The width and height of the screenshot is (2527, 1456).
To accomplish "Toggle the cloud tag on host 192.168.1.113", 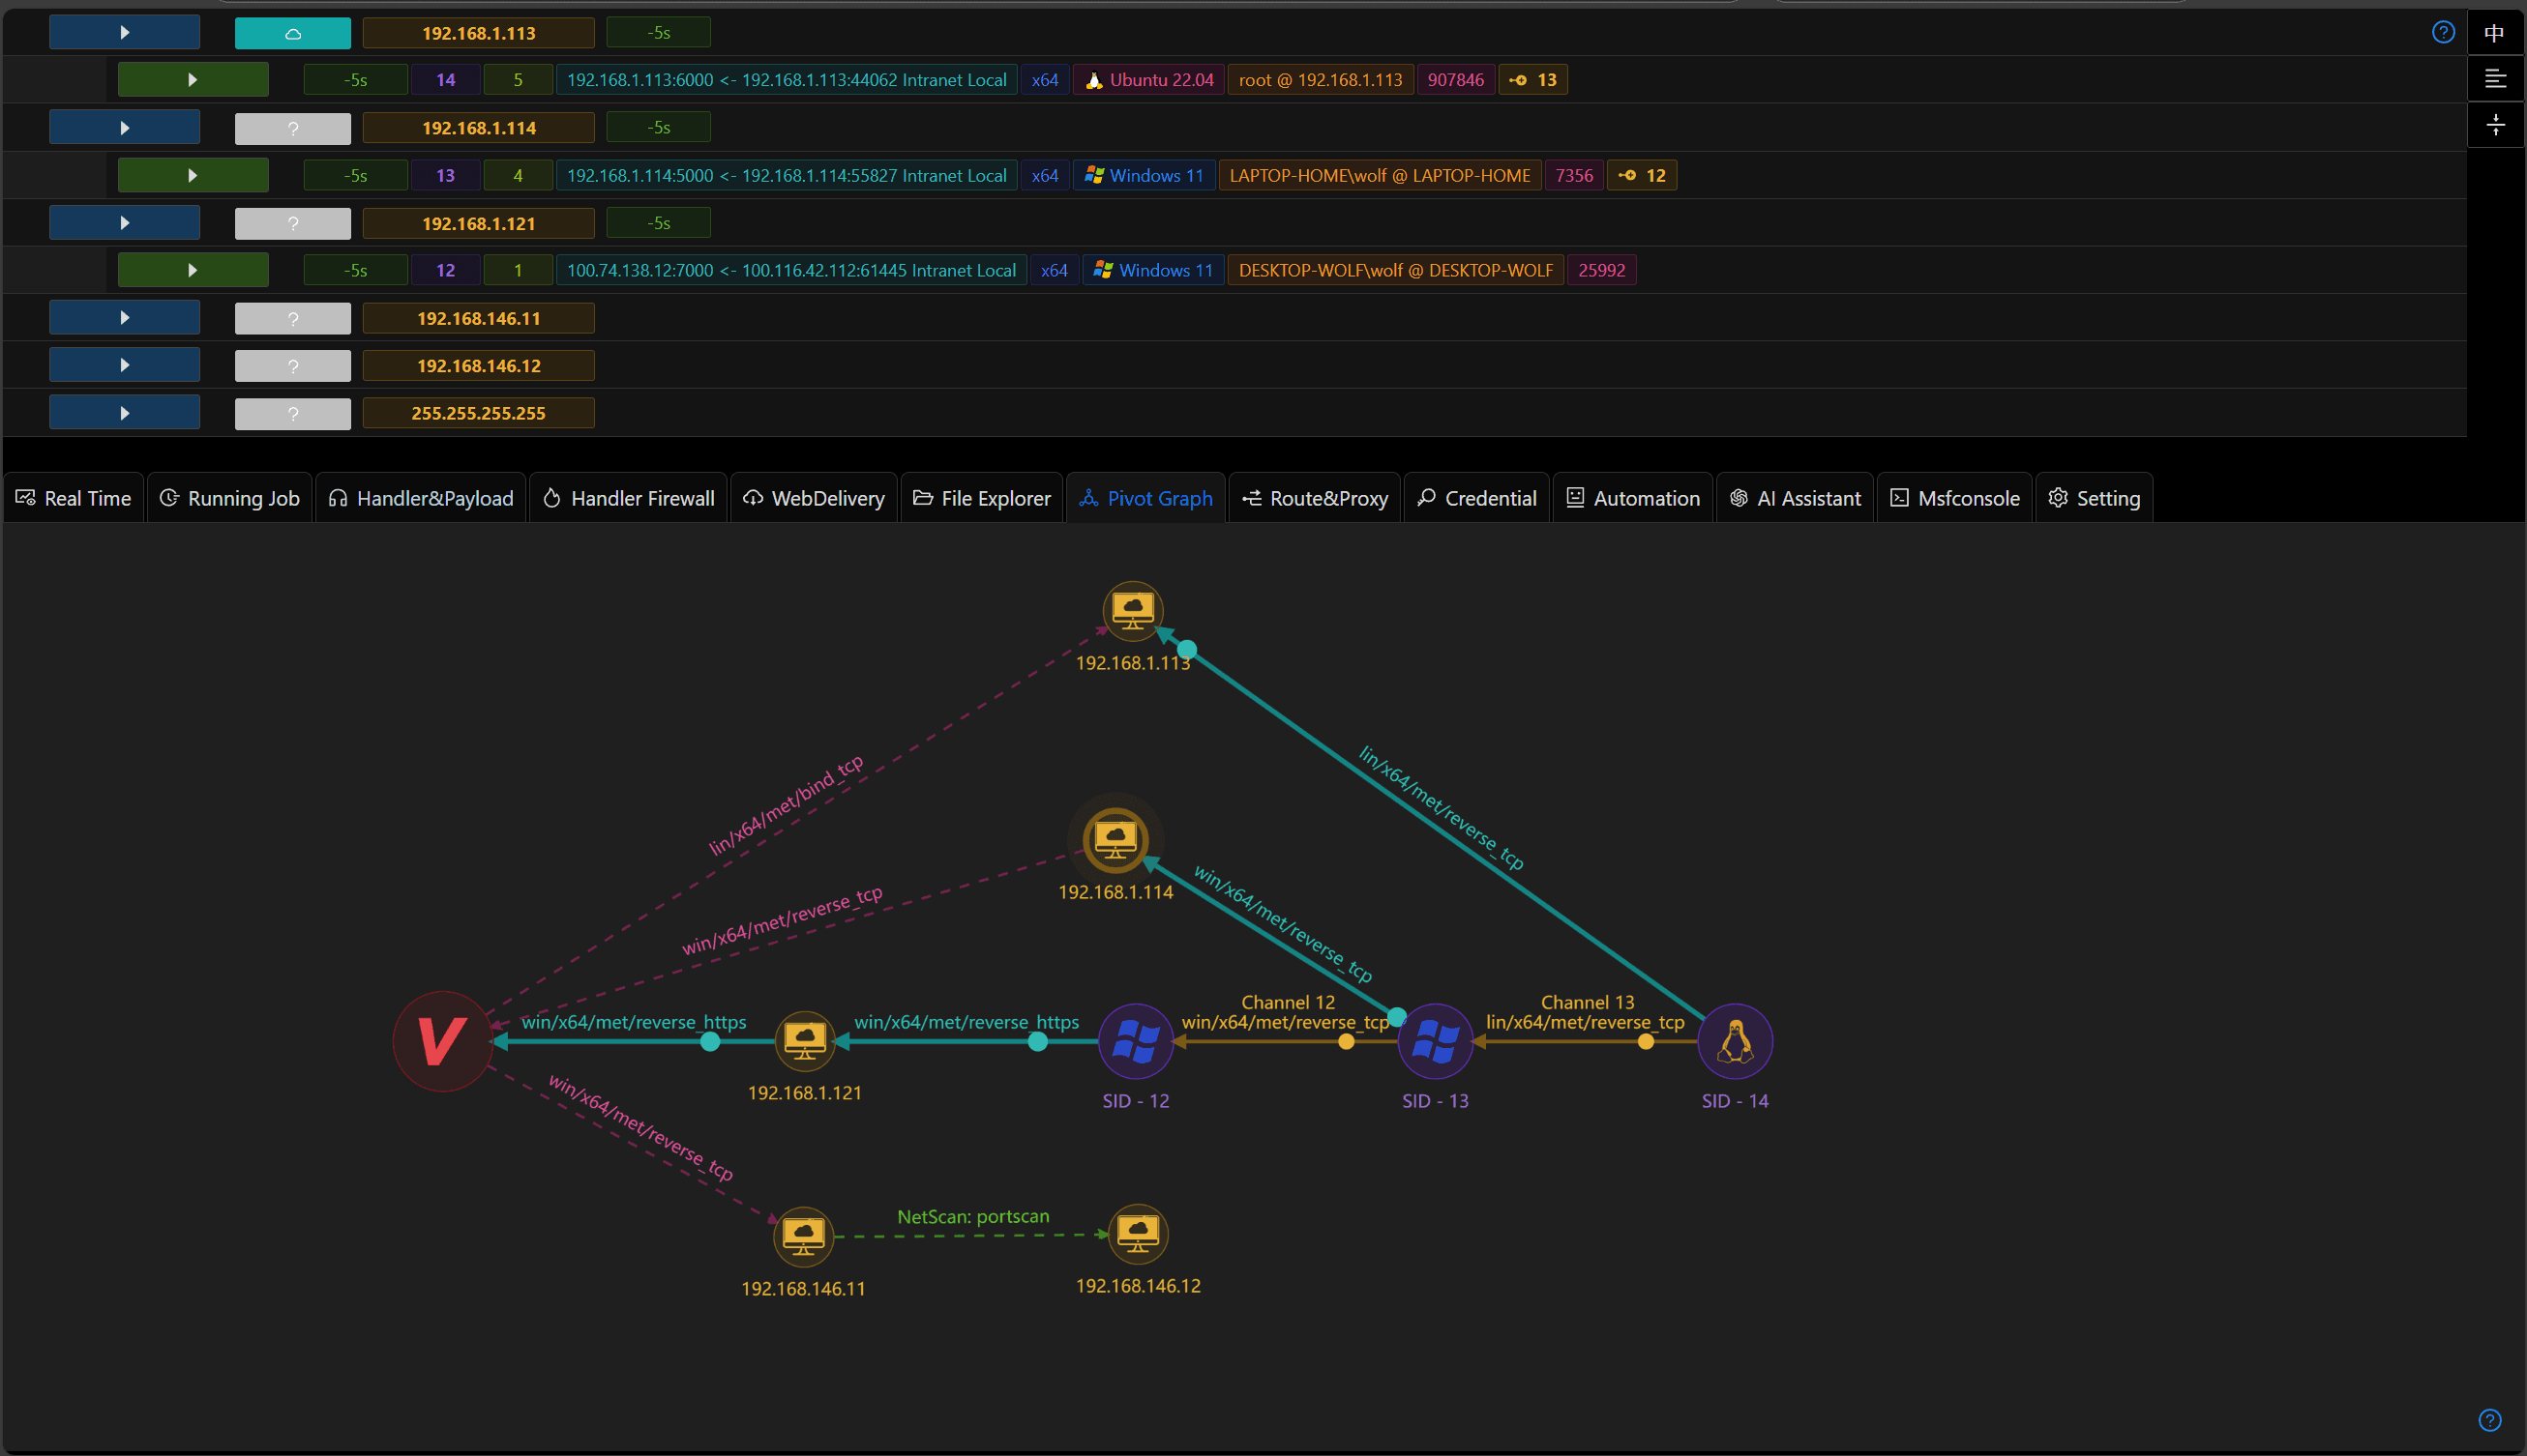I will [x=292, y=33].
